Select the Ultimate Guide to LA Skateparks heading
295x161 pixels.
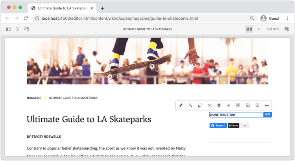[89, 119]
